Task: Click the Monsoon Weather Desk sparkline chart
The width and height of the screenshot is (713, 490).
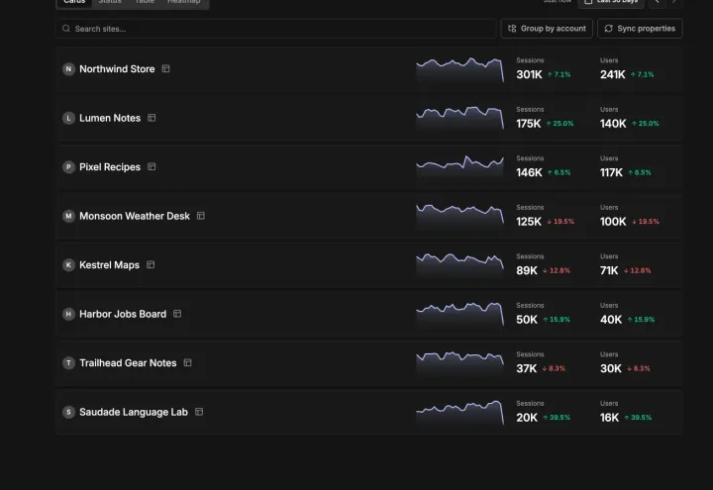Action: 459,217
